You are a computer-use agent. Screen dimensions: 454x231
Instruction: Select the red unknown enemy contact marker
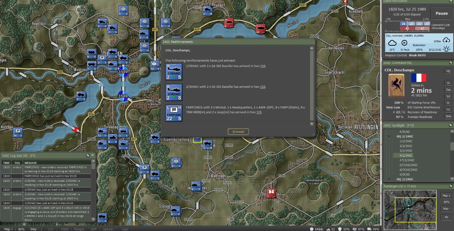(x=271, y=193)
